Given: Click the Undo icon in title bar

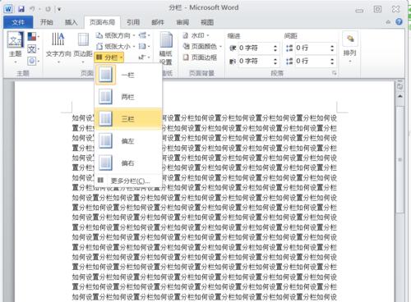Looking at the screenshot, I should pos(33,9).
